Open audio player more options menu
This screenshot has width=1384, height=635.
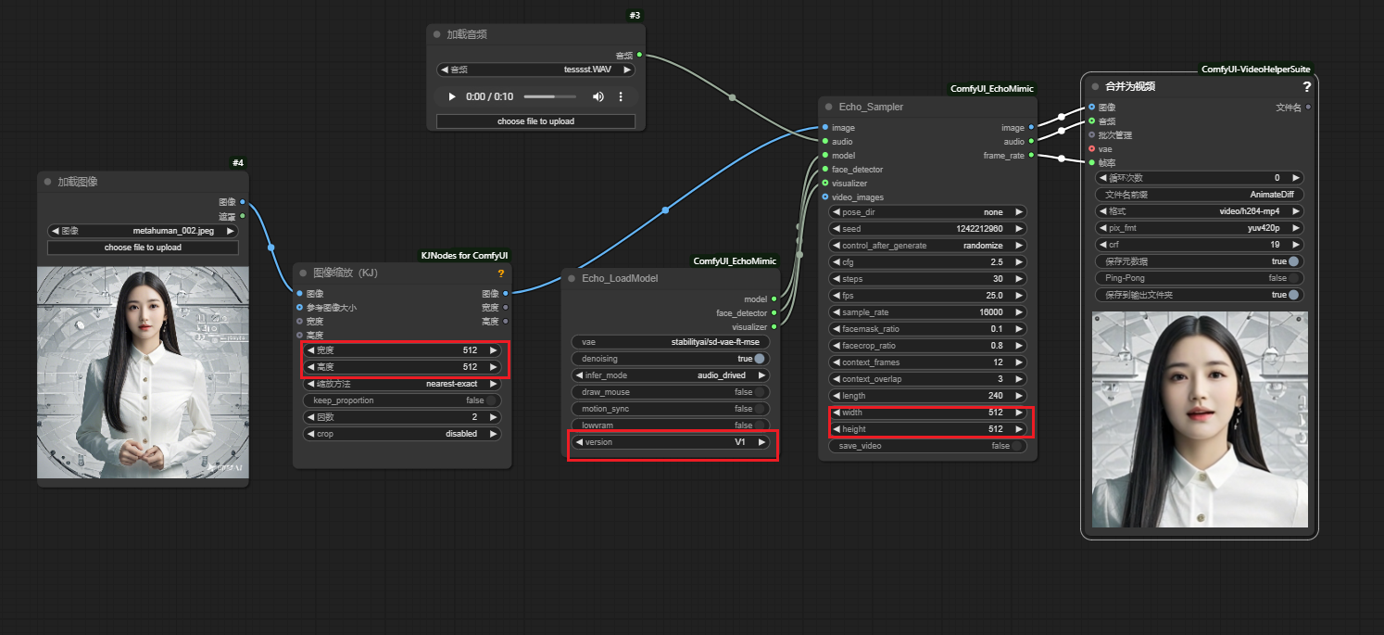pyautogui.click(x=621, y=96)
